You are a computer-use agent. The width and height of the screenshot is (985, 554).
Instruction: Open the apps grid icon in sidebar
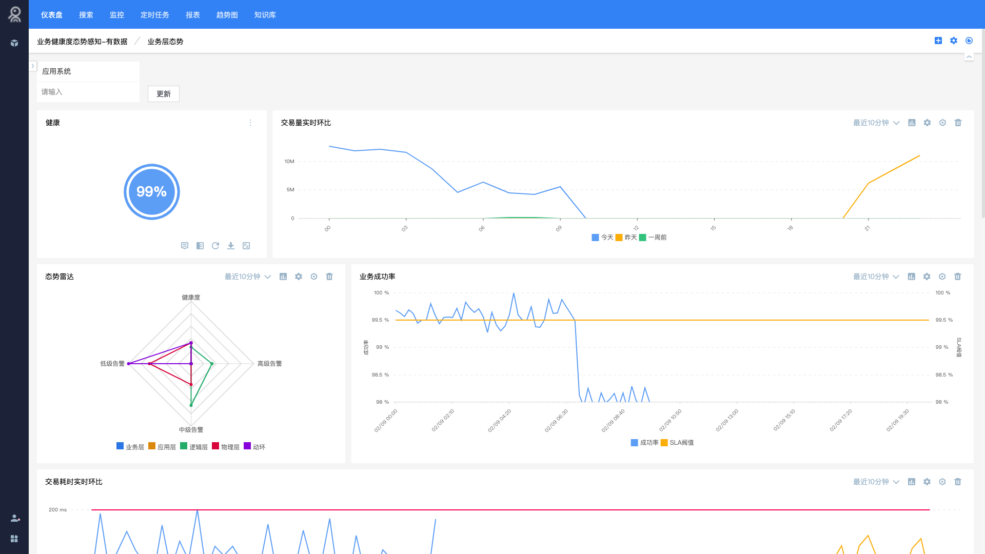pyautogui.click(x=14, y=539)
